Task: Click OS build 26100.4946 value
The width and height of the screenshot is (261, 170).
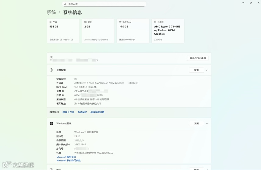Action: [80, 144]
